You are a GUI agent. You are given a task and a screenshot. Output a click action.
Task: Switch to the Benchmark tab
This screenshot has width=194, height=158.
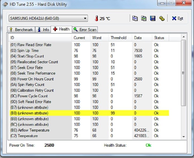point(21,29)
